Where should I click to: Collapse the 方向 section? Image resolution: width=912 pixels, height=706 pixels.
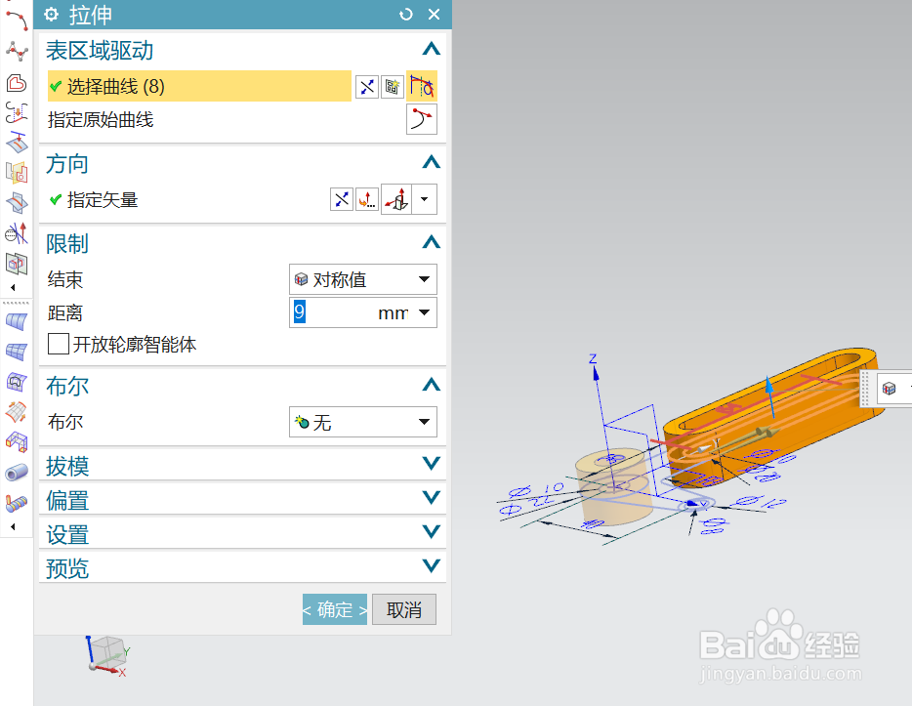[x=431, y=162]
